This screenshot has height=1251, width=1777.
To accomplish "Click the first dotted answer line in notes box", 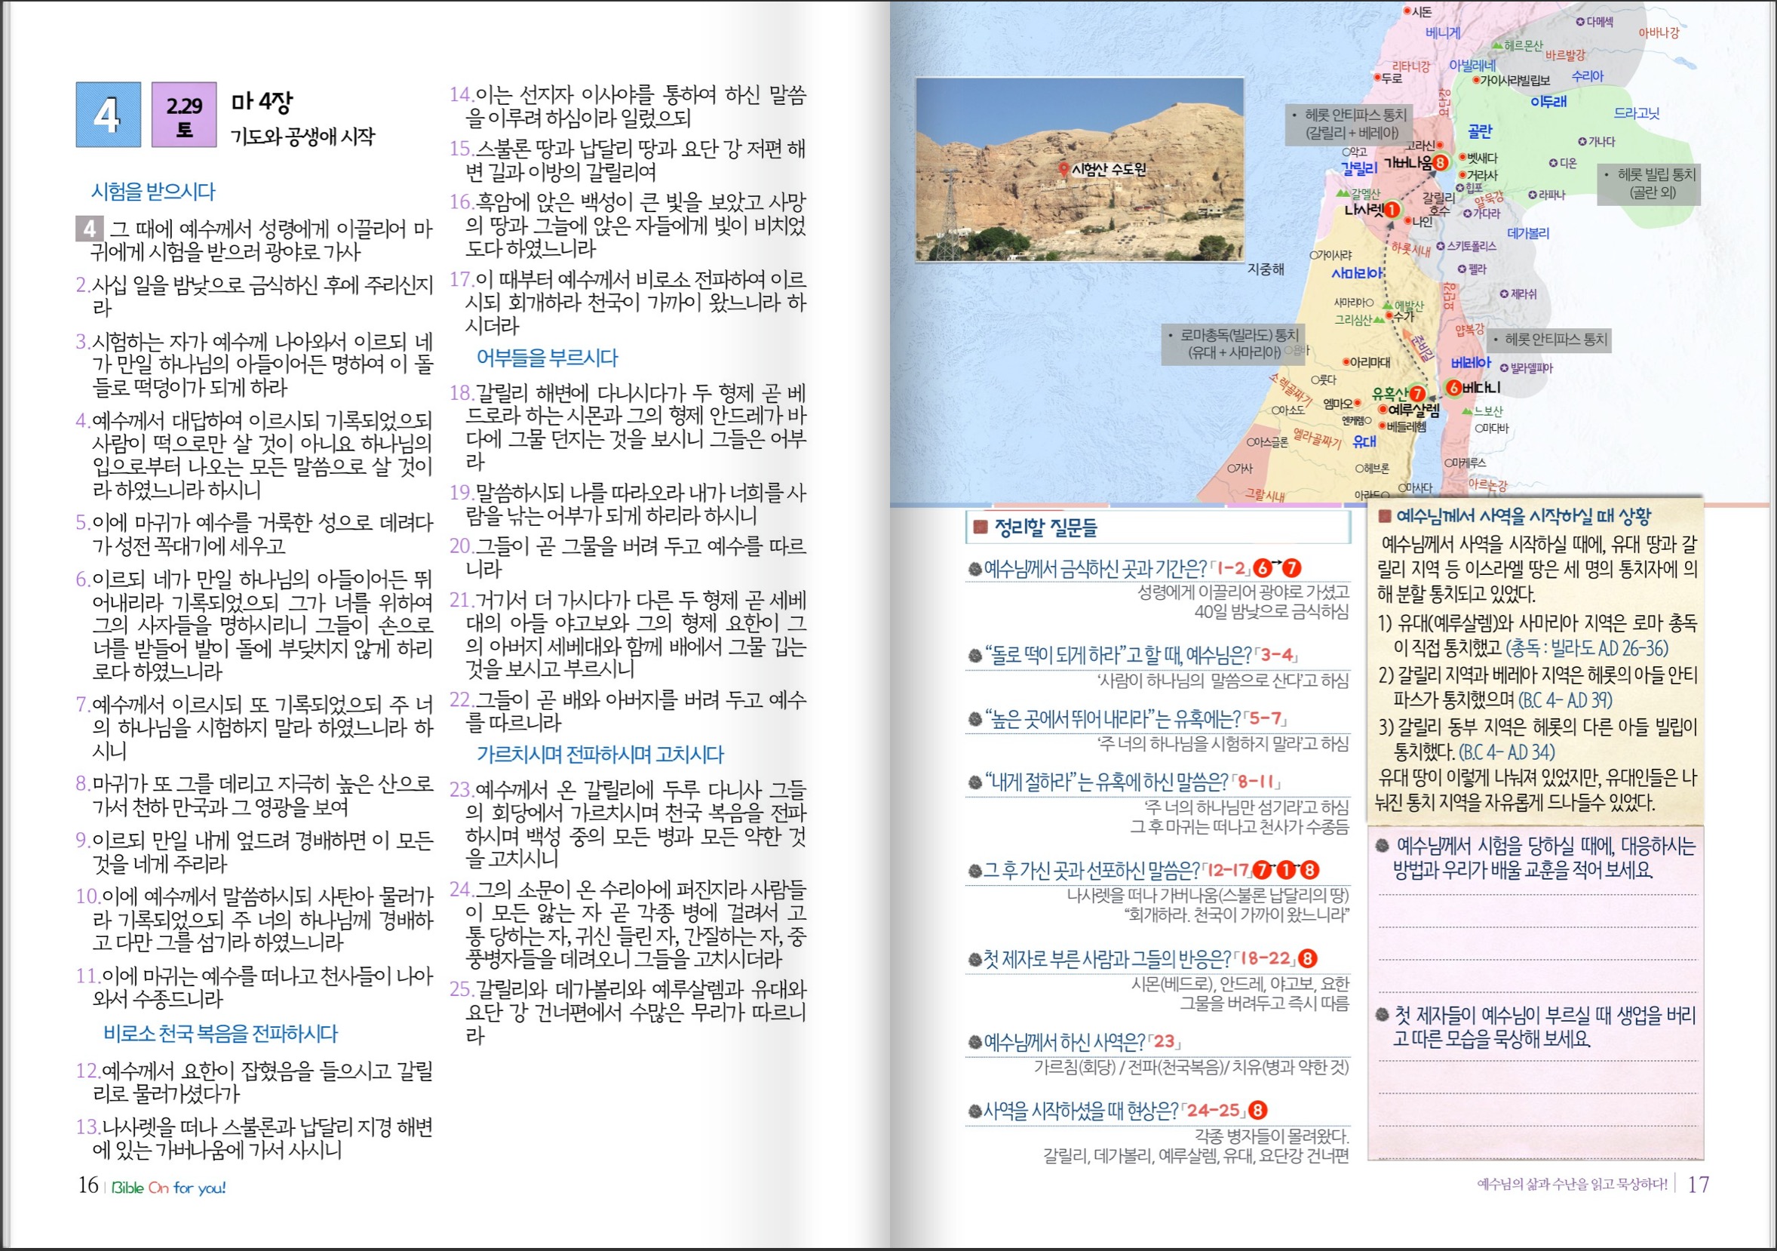I will (x=1537, y=894).
